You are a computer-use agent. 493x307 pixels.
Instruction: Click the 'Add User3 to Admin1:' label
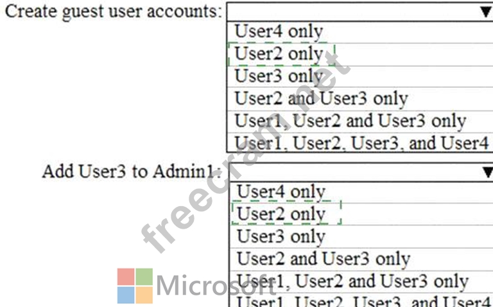[132, 171]
